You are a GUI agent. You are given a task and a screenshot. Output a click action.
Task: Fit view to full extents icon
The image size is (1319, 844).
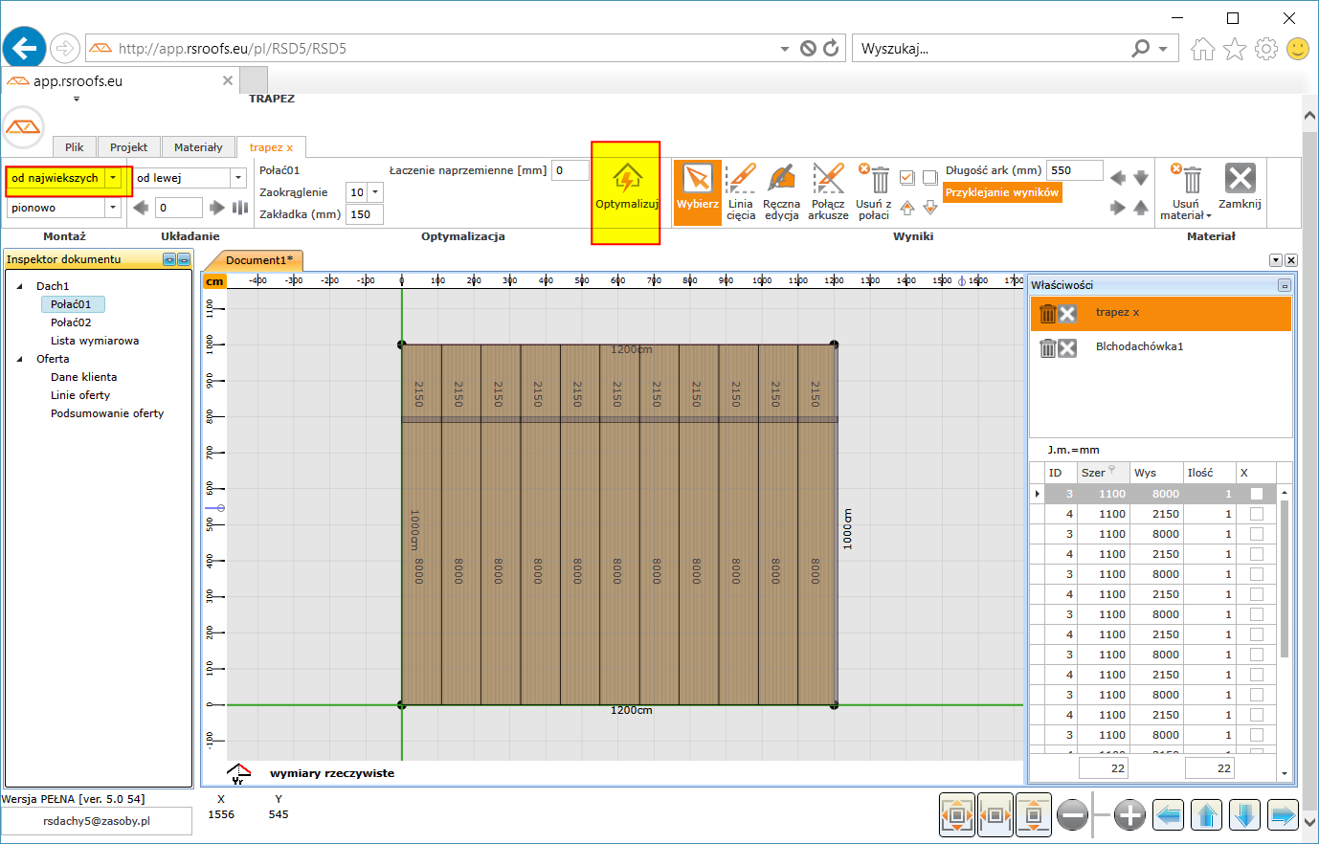pos(957,815)
